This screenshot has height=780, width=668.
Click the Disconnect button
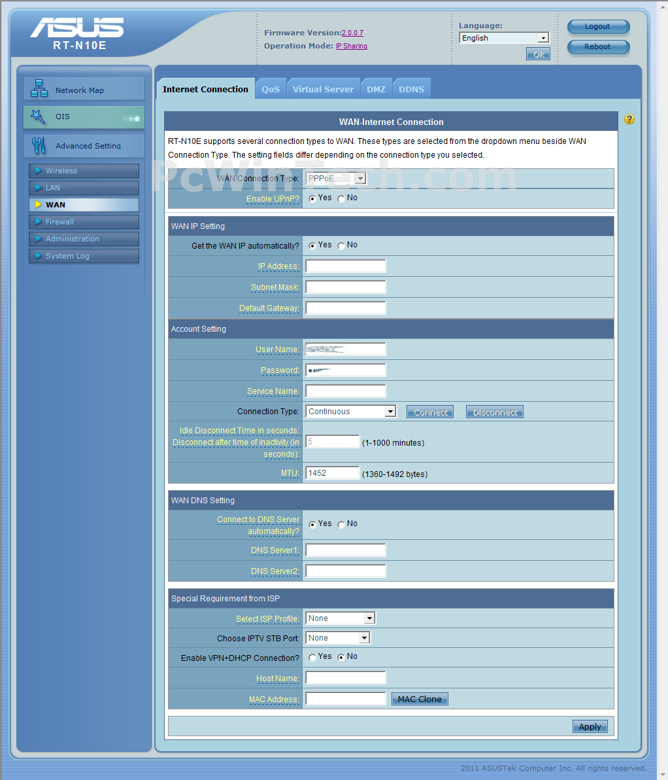pos(495,412)
